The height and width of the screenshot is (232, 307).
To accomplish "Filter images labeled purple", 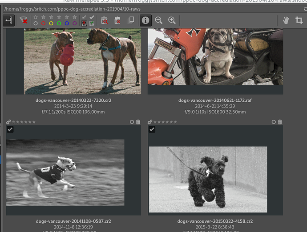I will point(75,24).
